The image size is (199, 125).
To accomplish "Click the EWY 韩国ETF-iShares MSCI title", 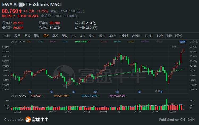I will pos(32,5).
